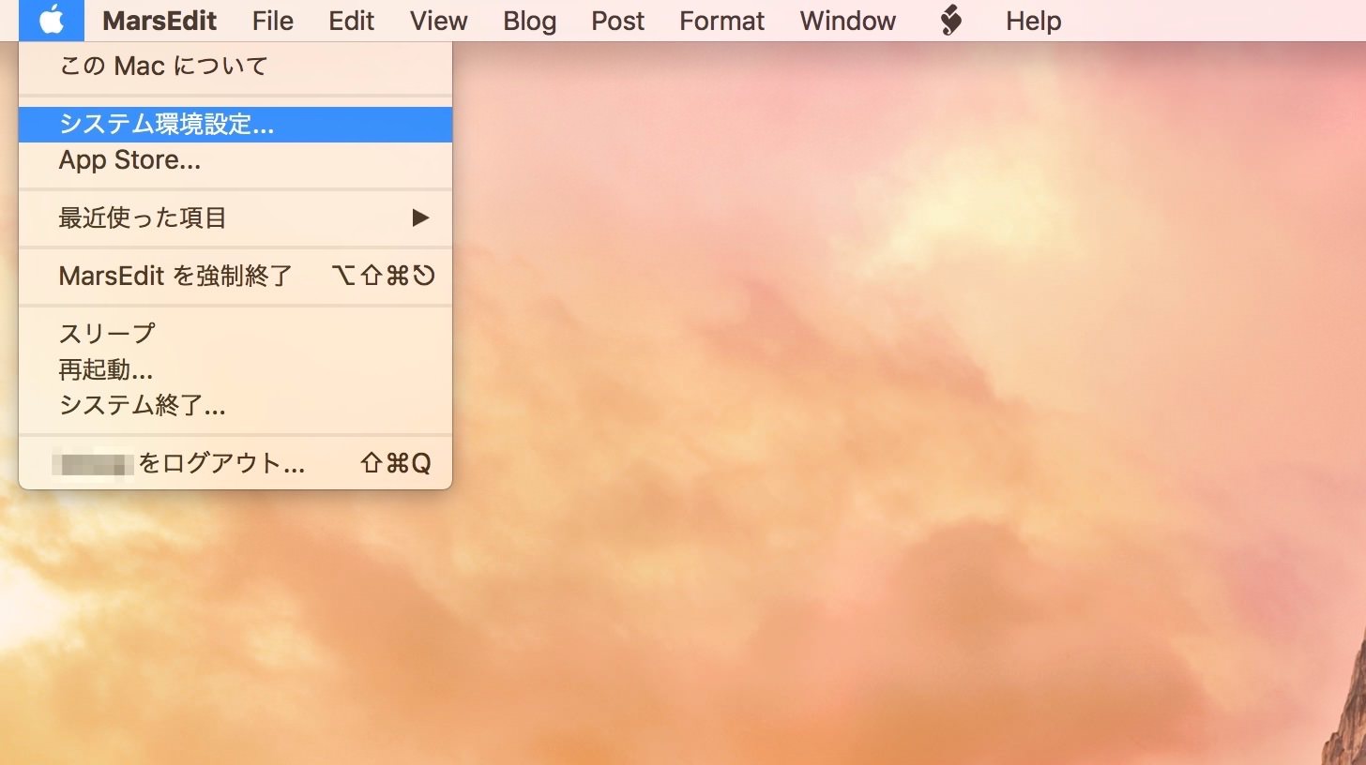The height and width of the screenshot is (765, 1366).
Task: Open the File menu
Action: click(273, 21)
